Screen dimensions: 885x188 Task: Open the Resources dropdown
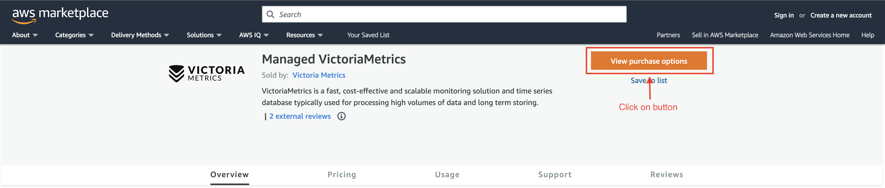click(304, 35)
